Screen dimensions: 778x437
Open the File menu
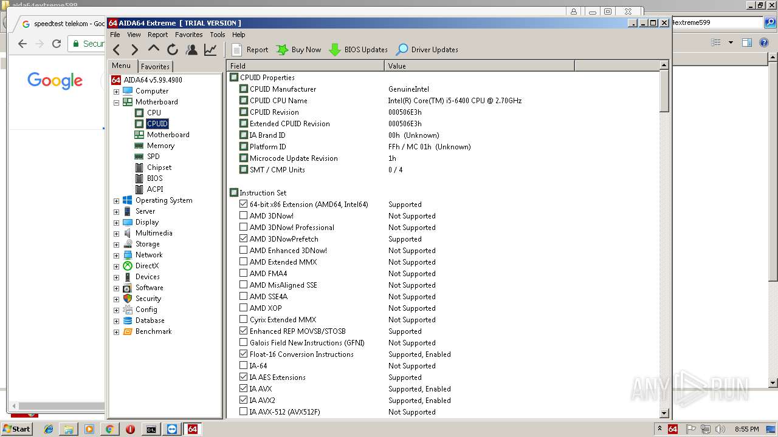click(x=115, y=35)
